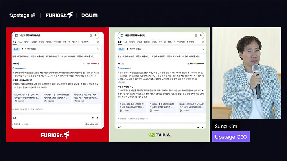The height and width of the screenshot is (161, 287).
Task: Click large NVIDIA logo below right panel
Action: click(159, 135)
